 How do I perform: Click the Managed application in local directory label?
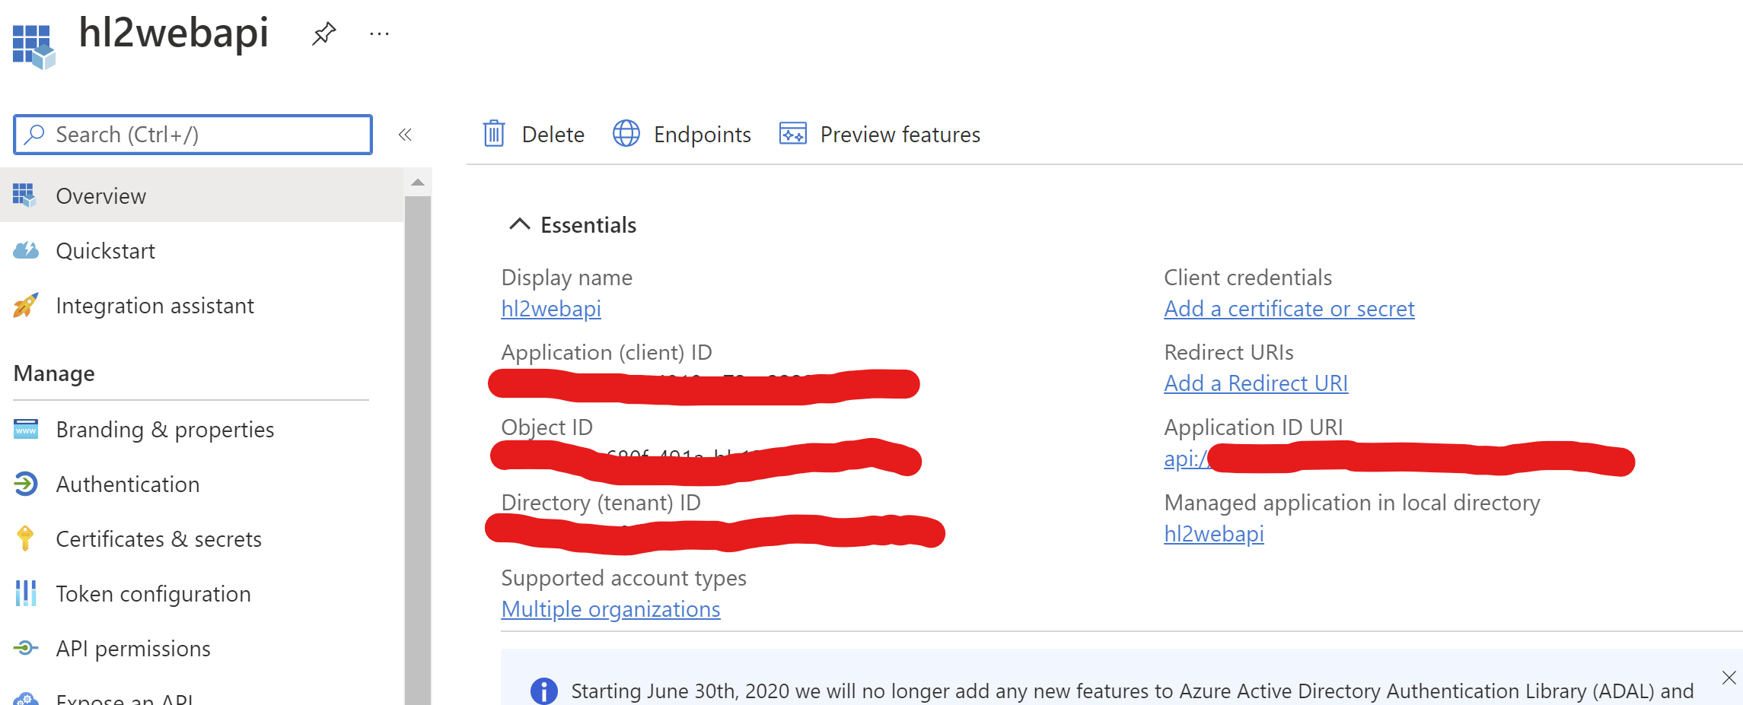coord(1352,503)
